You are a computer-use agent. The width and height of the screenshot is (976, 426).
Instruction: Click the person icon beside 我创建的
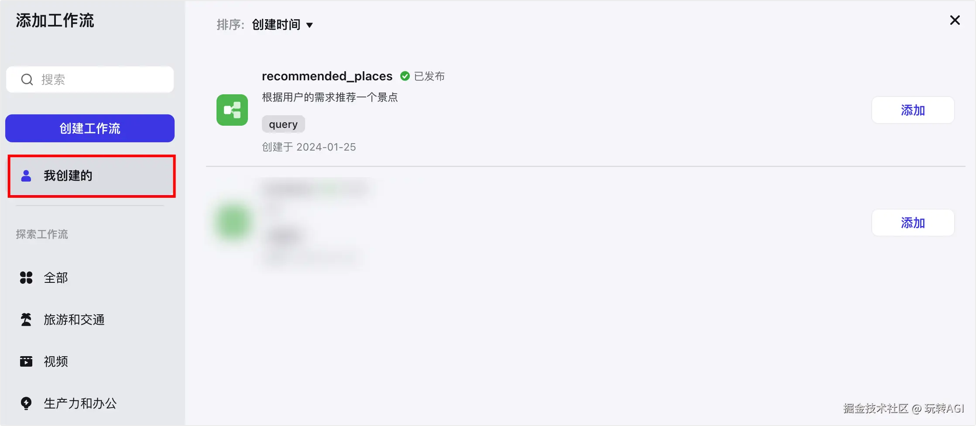coord(26,175)
